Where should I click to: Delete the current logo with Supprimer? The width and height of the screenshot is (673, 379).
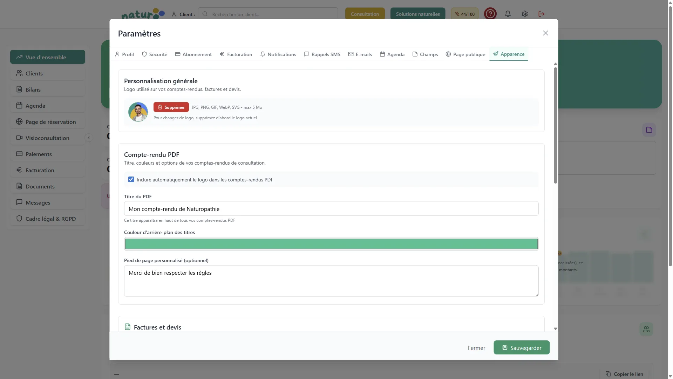[171, 107]
